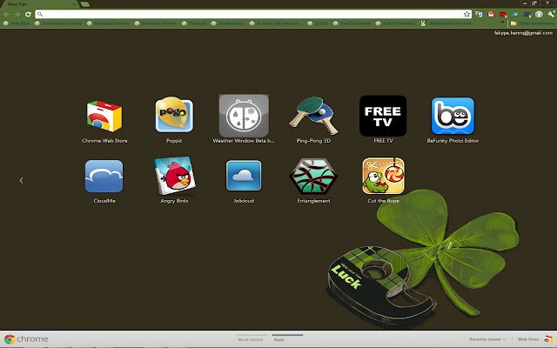
Task: Open the Jolicloud app
Action: (x=244, y=176)
